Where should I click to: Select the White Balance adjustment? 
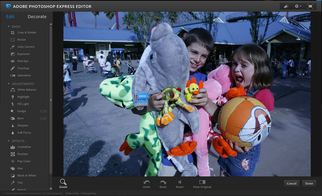coord(23,90)
